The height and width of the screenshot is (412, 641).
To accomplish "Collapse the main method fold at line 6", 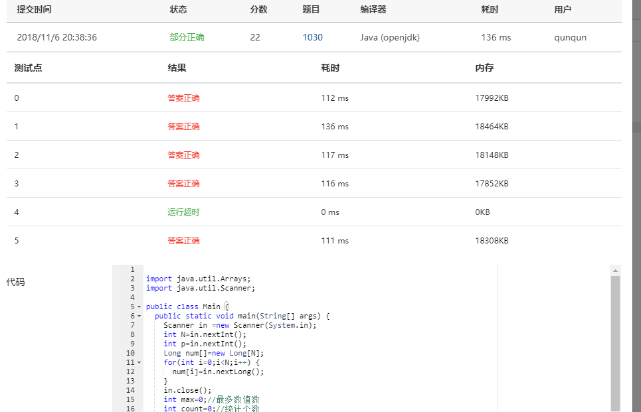I will click(139, 316).
